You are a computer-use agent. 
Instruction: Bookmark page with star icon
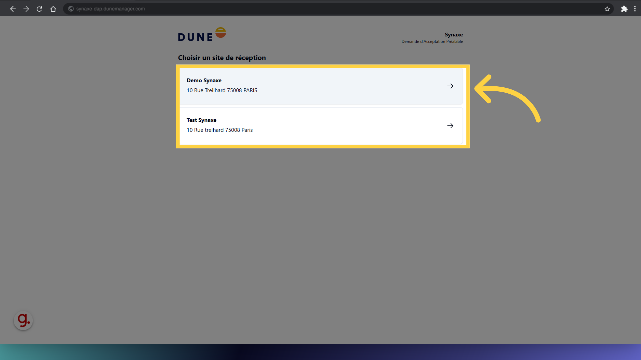click(x=607, y=9)
